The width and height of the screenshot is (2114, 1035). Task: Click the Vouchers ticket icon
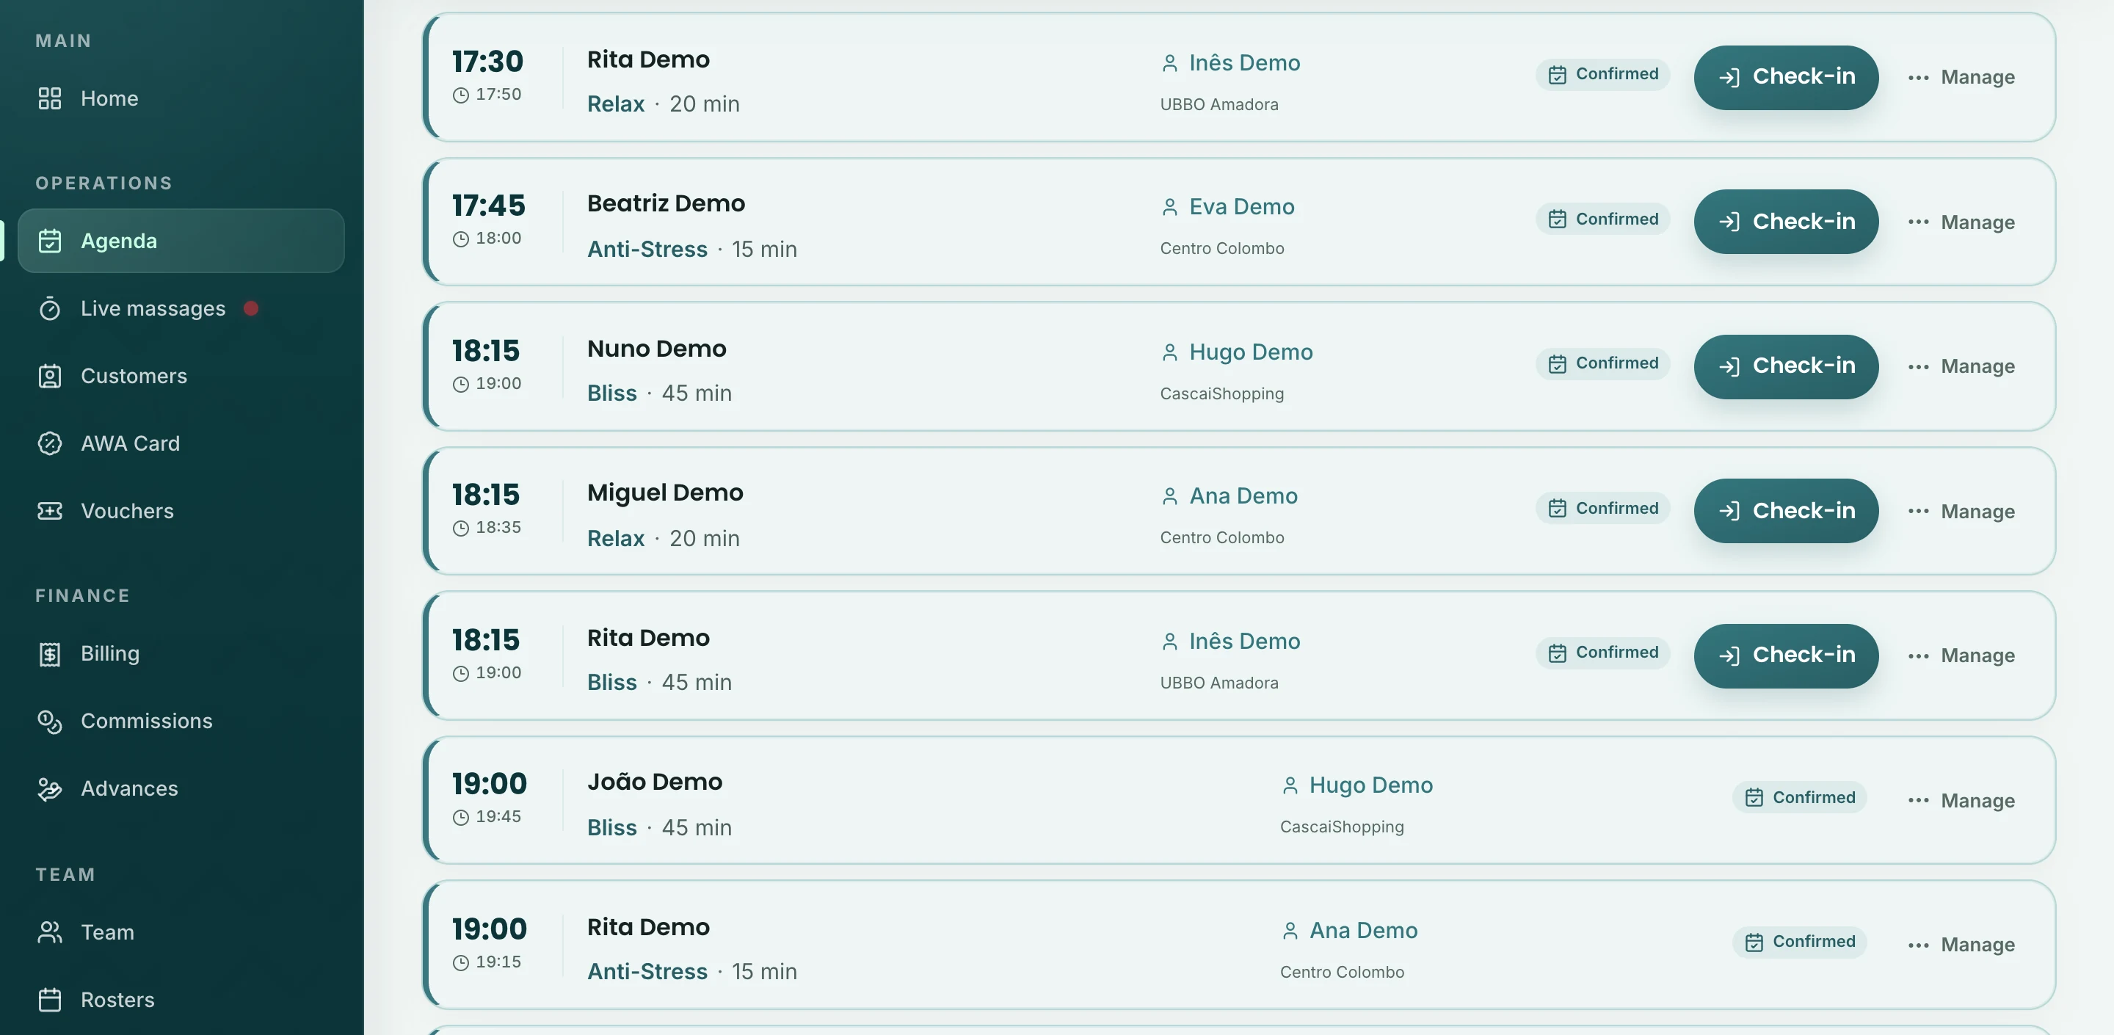click(49, 510)
